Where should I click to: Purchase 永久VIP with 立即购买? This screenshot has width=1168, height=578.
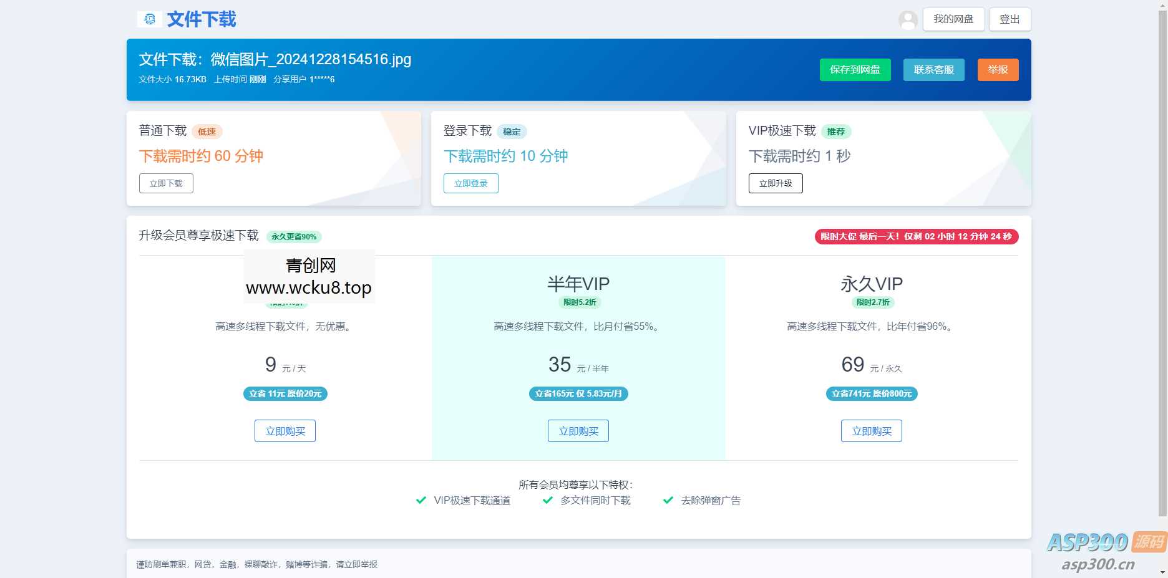[871, 430]
